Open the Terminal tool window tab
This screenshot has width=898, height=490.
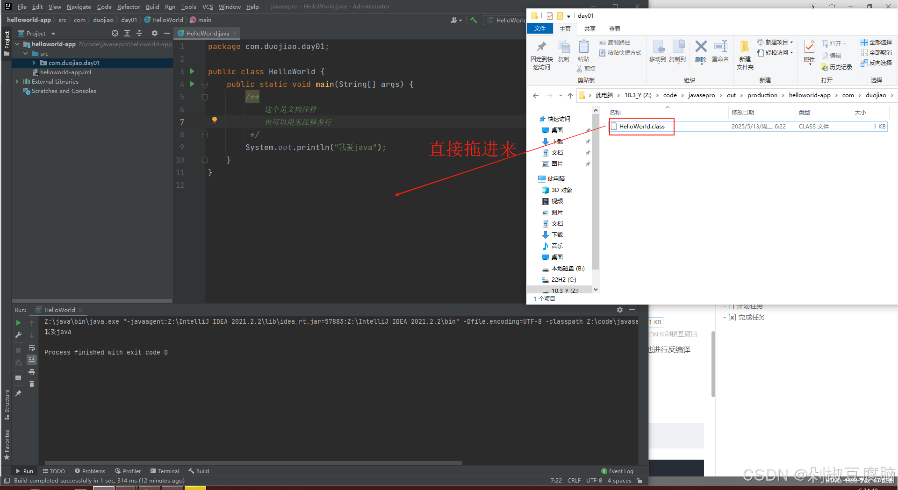(165, 471)
